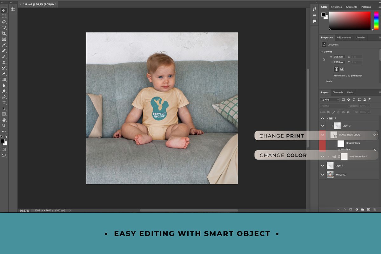Add a layer mask
The image size is (381, 254).
pos(351,210)
